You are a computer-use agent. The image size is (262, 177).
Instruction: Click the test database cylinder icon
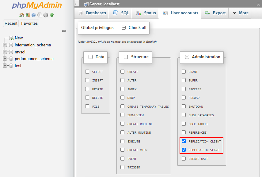(11, 66)
